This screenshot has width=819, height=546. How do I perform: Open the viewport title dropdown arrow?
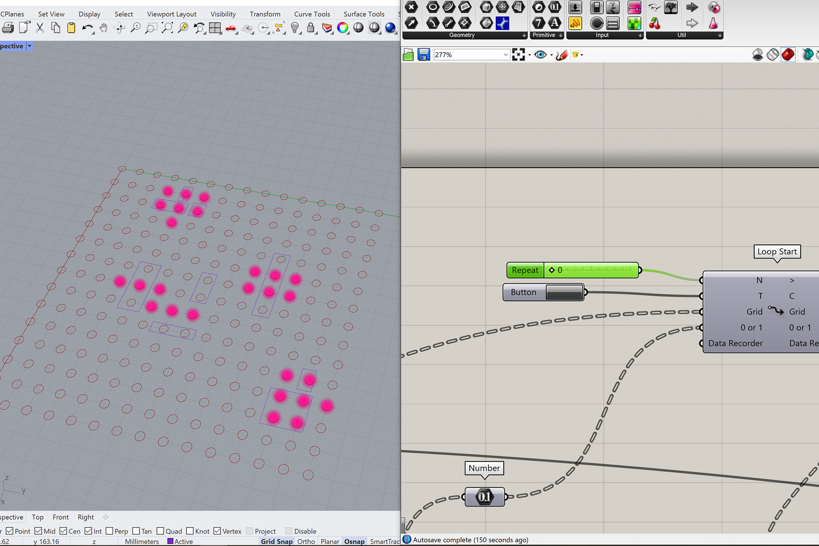pyautogui.click(x=29, y=46)
